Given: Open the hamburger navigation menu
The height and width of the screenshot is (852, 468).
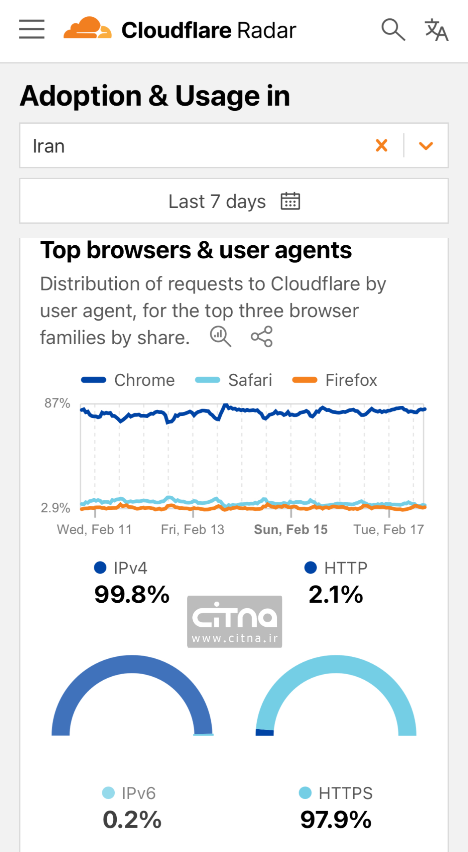Looking at the screenshot, I should [x=32, y=29].
